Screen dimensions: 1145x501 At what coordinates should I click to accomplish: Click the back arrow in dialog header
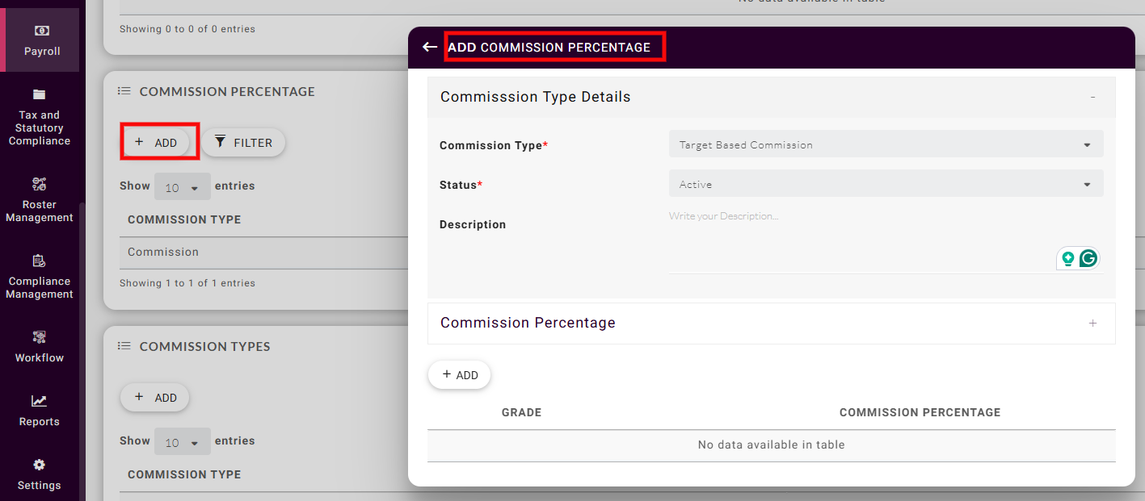430,48
